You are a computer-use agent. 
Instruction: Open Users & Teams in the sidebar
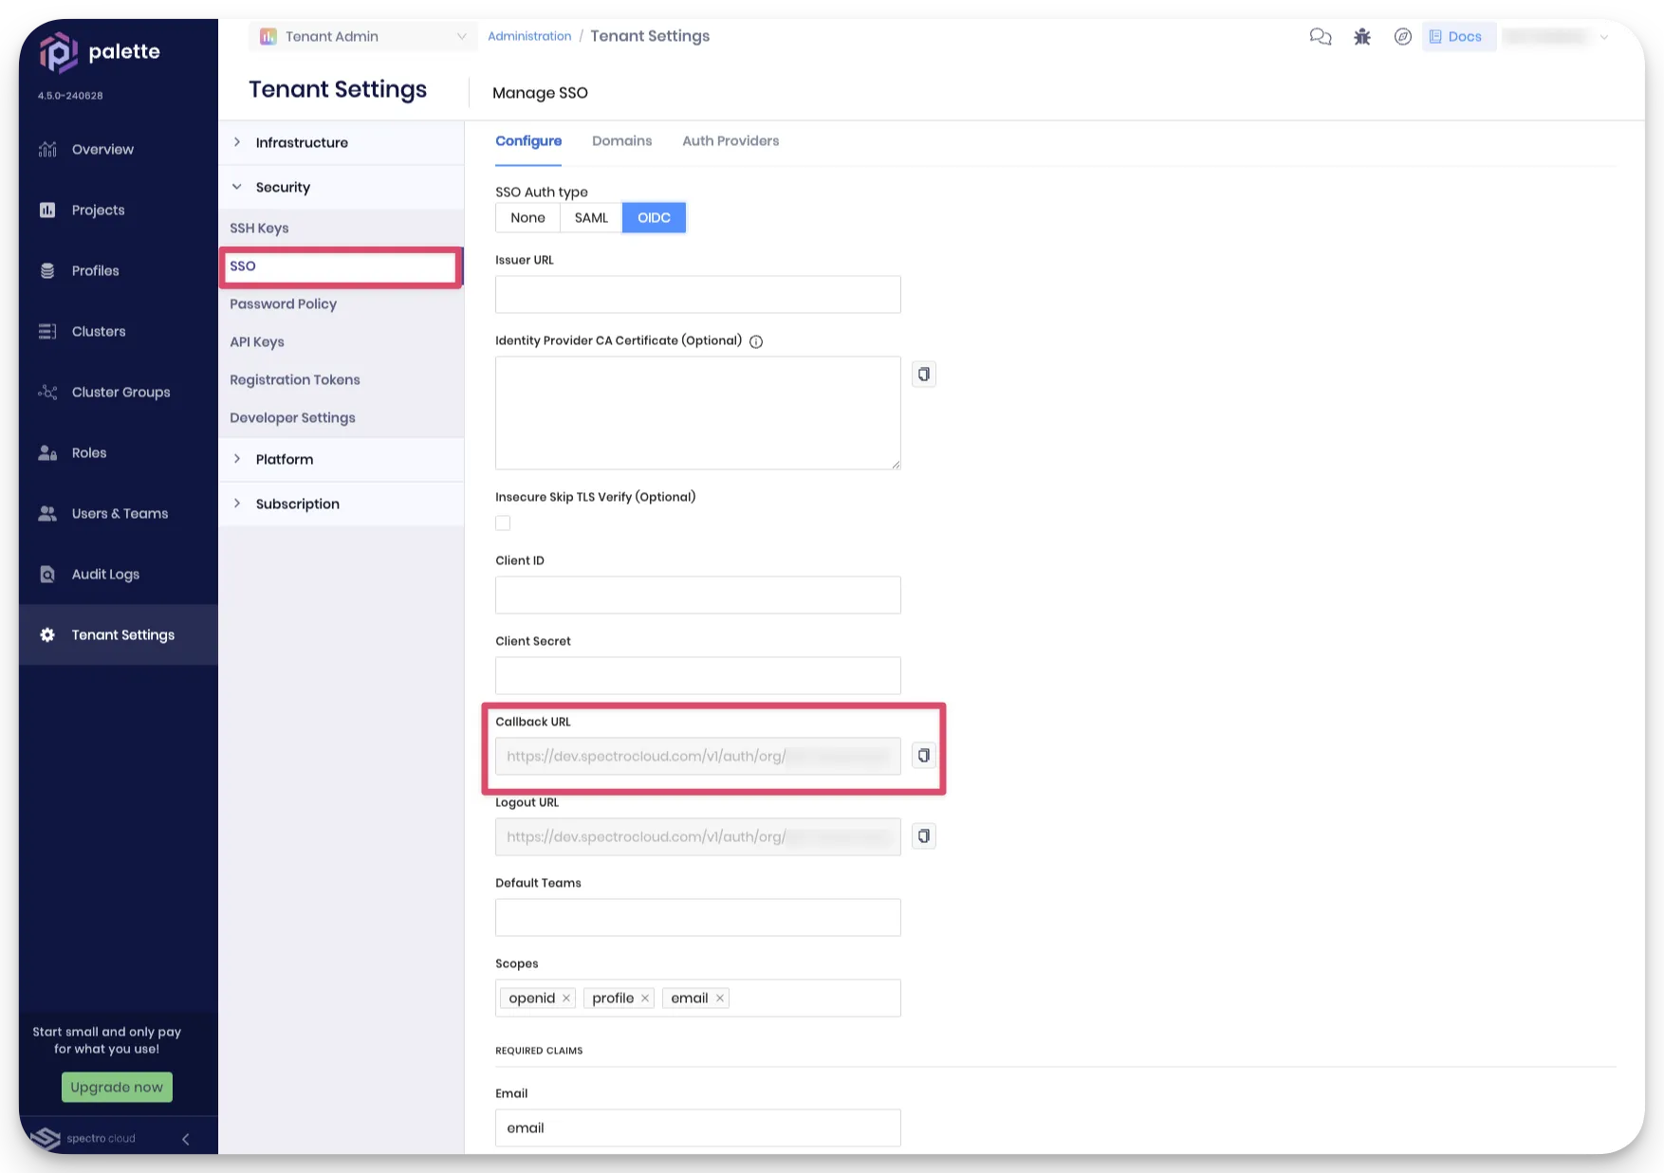pyautogui.click(x=118, y=513)
